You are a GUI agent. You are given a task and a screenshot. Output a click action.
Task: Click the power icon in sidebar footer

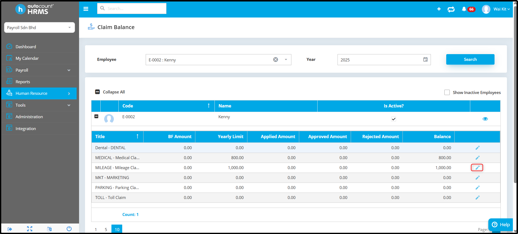tap(69, 229)
